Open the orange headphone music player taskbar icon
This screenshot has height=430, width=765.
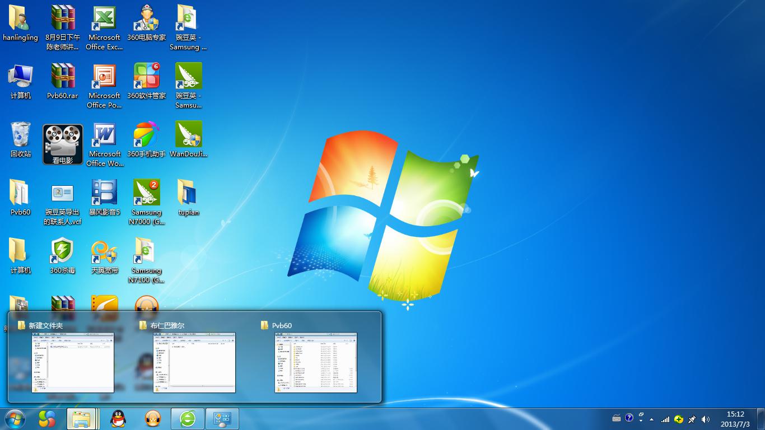[x=153, y=419]
